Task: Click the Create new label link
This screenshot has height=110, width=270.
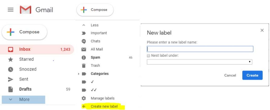Action: click(x=104, y=107)
